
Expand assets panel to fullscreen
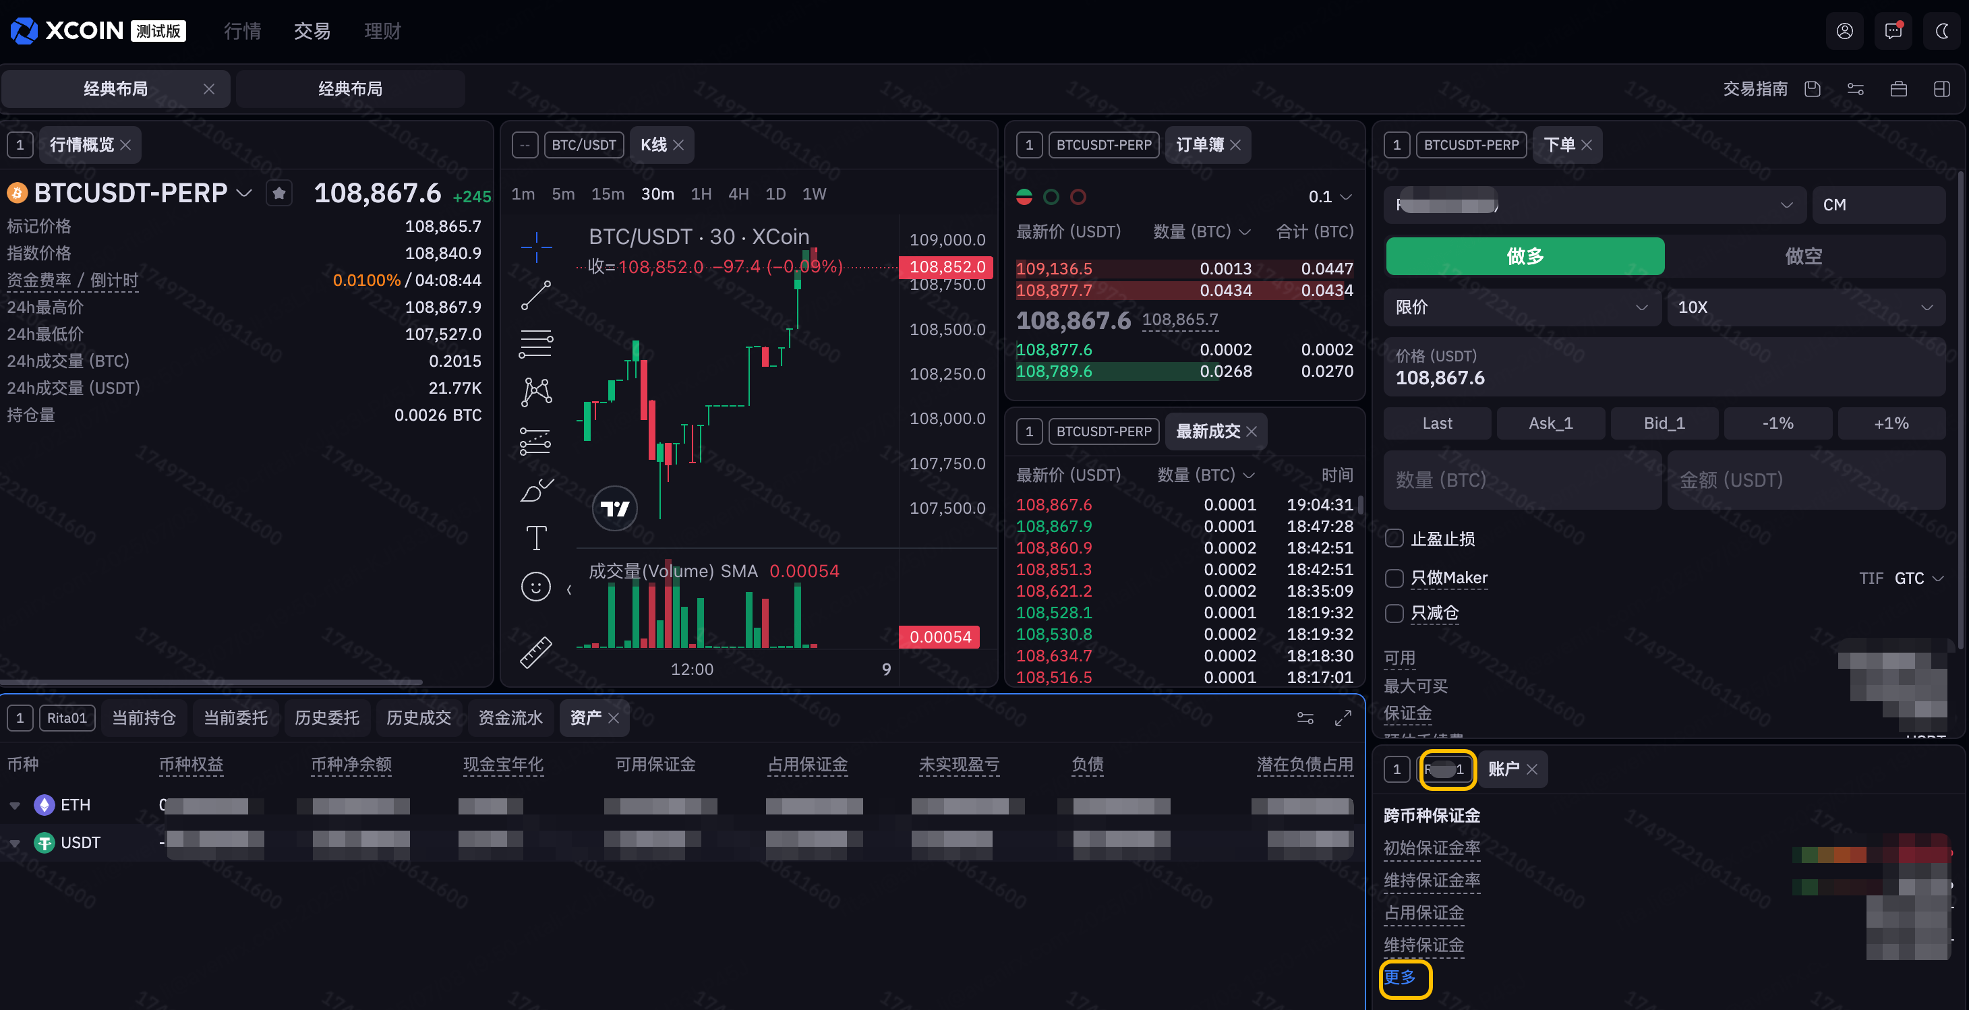click(x=1342, y=718)
